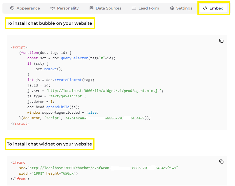The image size is (235, 186).
Task: Click the form icon next to Lead Form
Action: [x=134, y=8]
